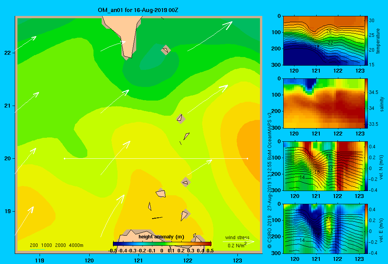Open the vel. E depth section panel
Viewport: 388px width, 264px height.
click(324, 229)
